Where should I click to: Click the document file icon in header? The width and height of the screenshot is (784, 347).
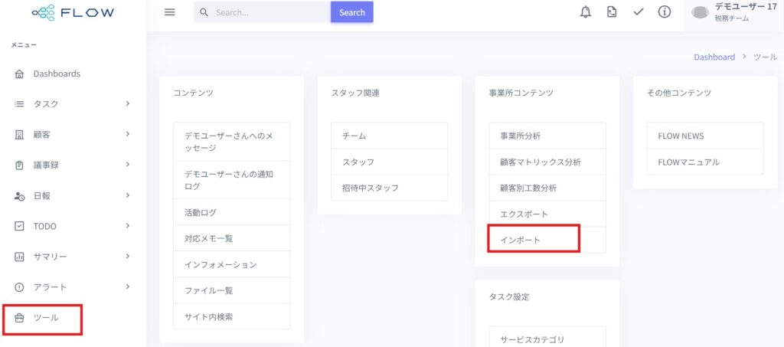(x=612, y=12)
